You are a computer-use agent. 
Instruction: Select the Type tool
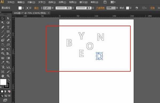coord(8,27)
